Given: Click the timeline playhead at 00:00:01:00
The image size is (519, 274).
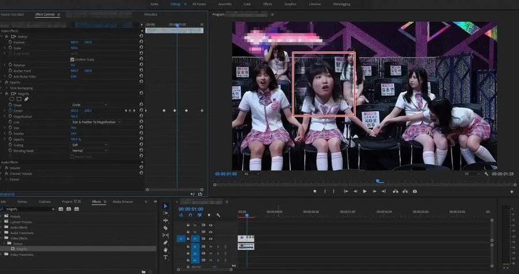Looking at the screenshot, I should [247, 215].
